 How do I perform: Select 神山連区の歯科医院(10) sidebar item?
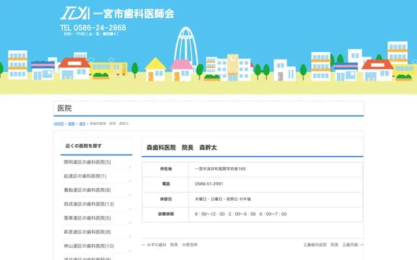(x=89, y=246)
